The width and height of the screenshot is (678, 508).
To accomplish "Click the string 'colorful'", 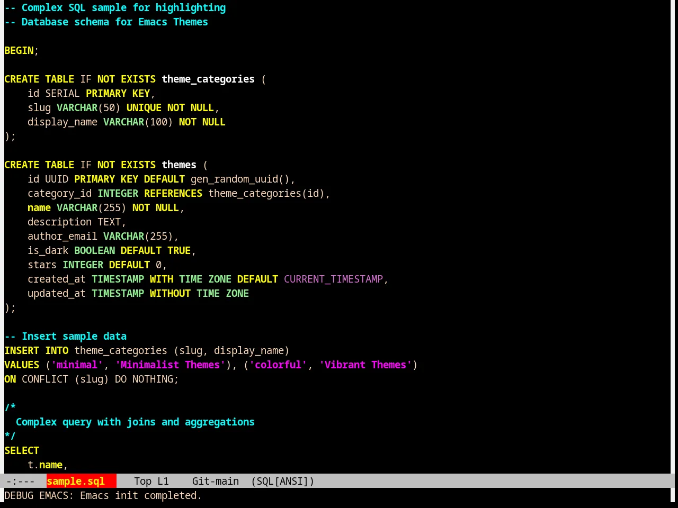I will 278,365.
